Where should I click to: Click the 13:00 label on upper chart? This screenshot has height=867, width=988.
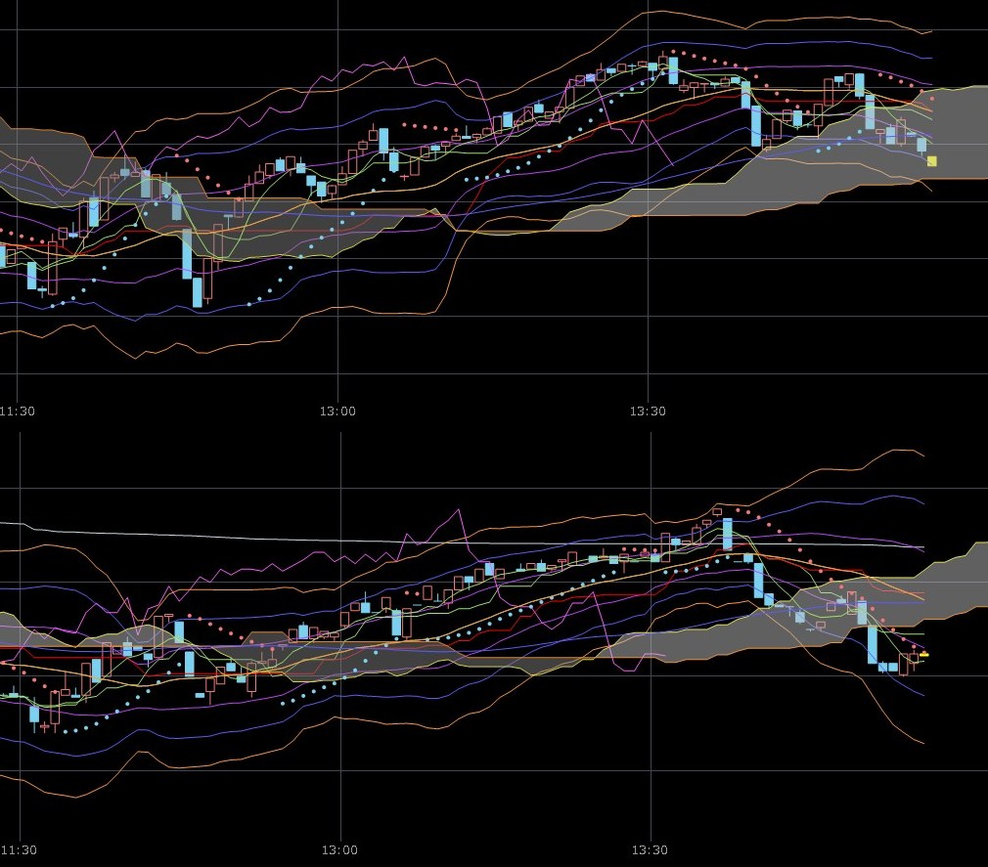(x=338, y=412)
